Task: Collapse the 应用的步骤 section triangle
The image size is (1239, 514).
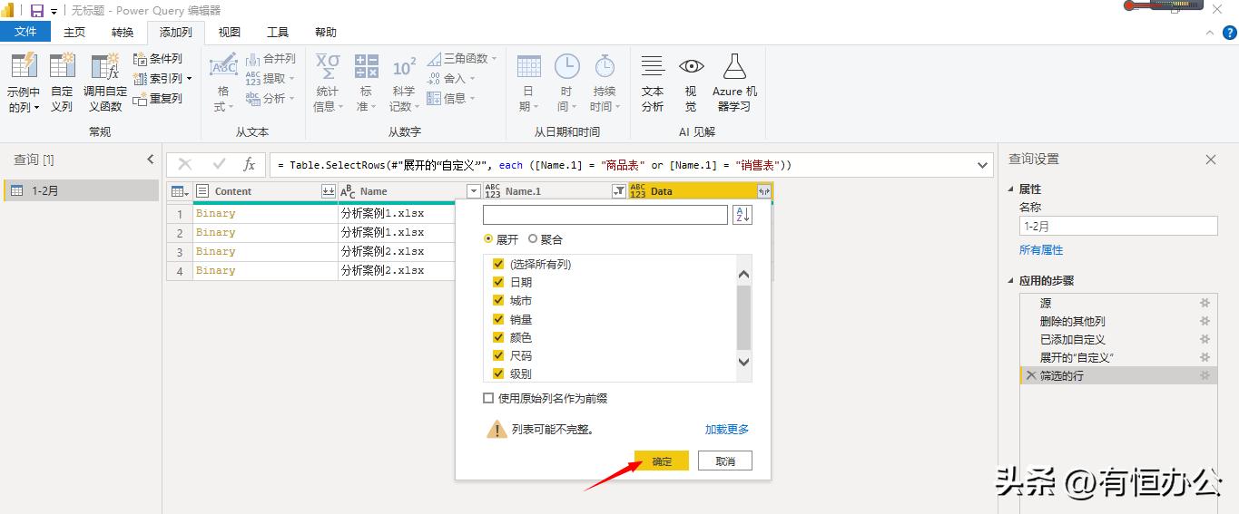Action: click(x=1012, y=281)
